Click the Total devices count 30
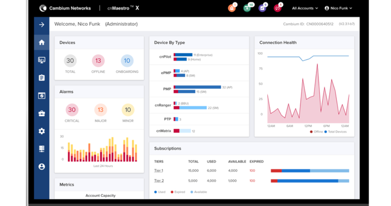 70,60
